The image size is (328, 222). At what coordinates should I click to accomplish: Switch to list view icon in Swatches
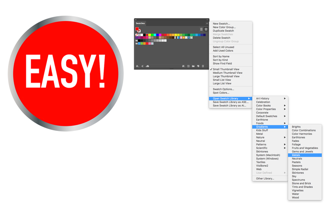pos(201,29)
